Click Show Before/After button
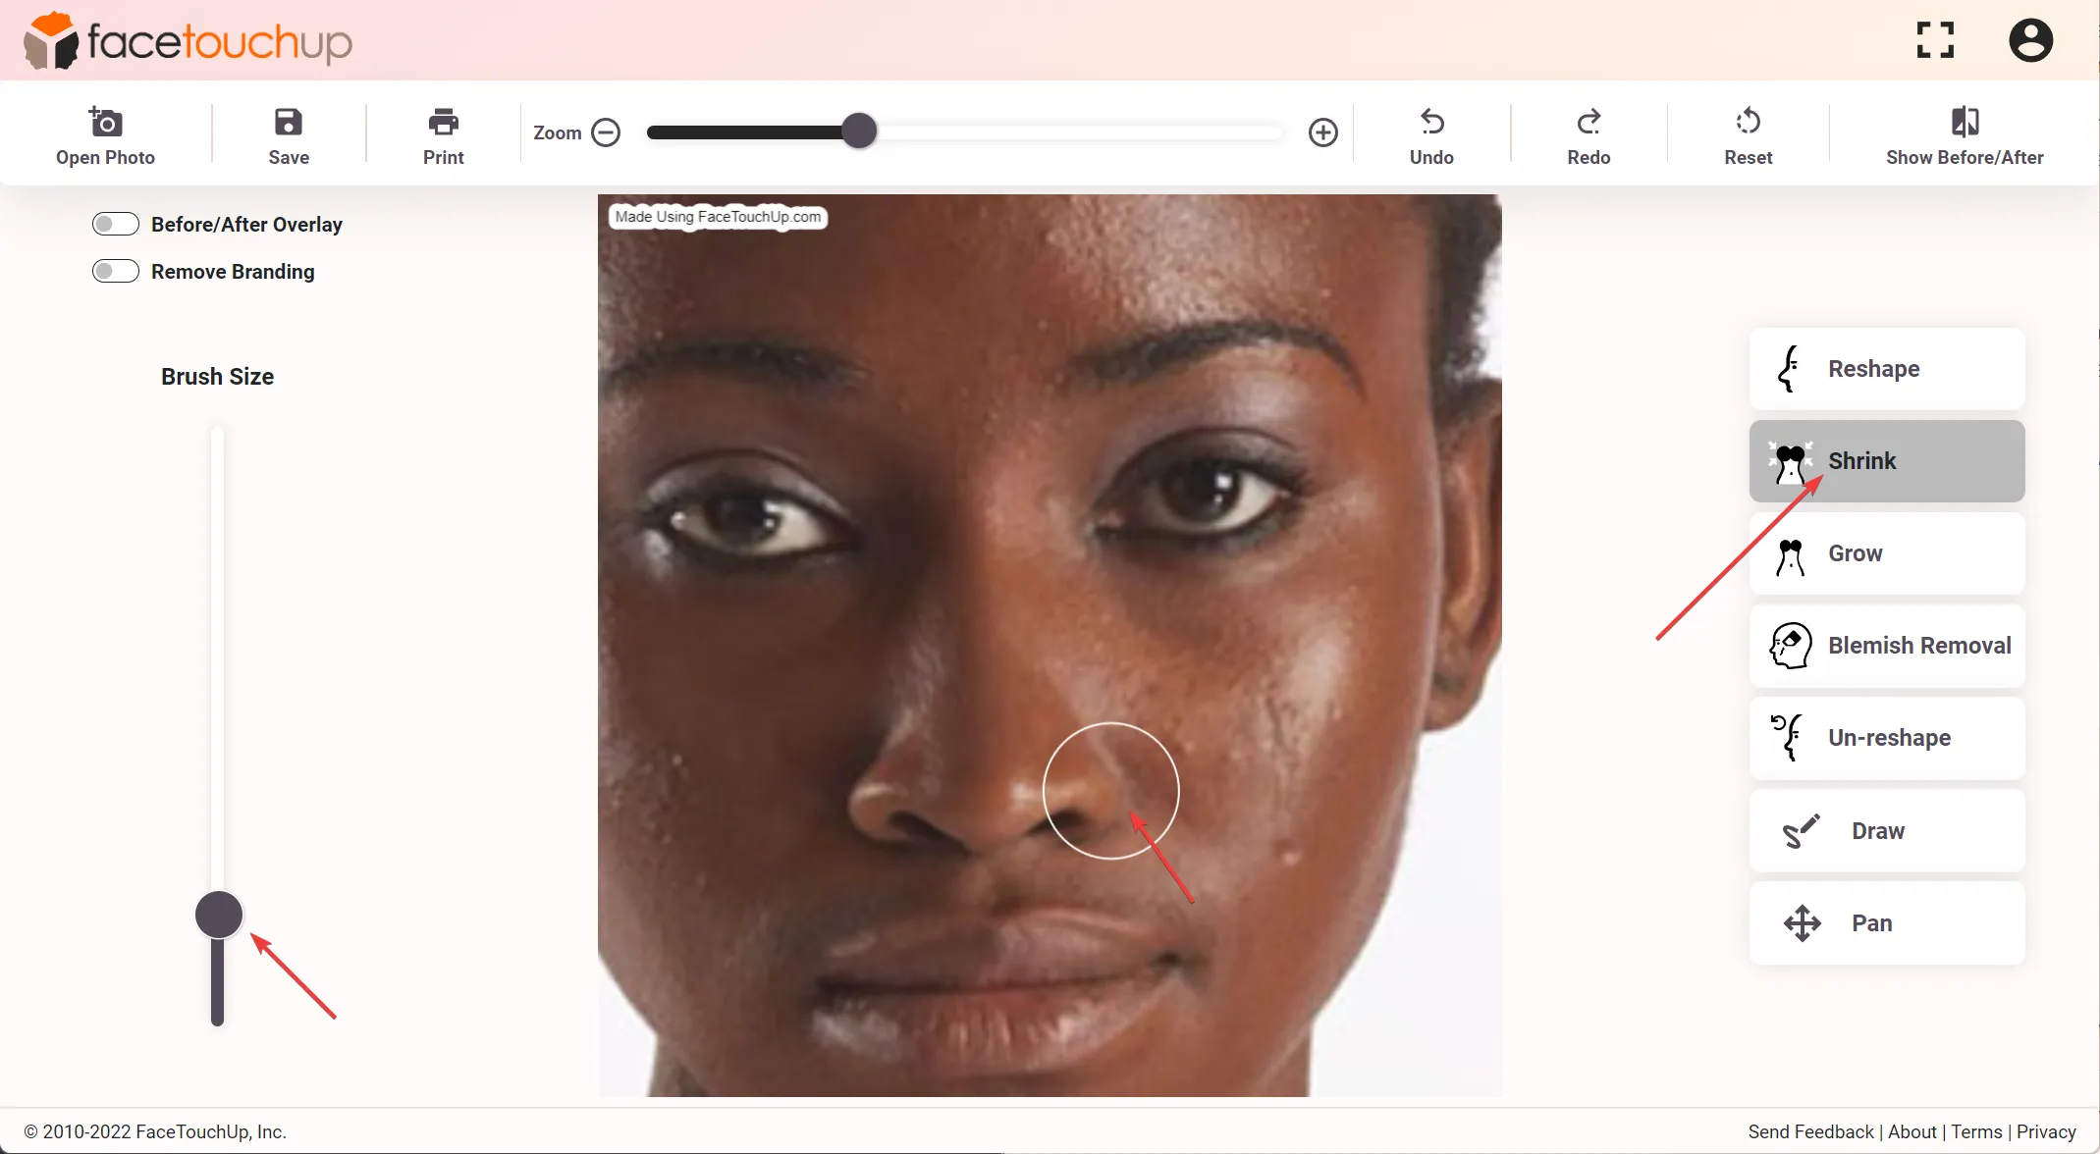Screen dimensions: 2100x1154 click(x=1965, y=132)
